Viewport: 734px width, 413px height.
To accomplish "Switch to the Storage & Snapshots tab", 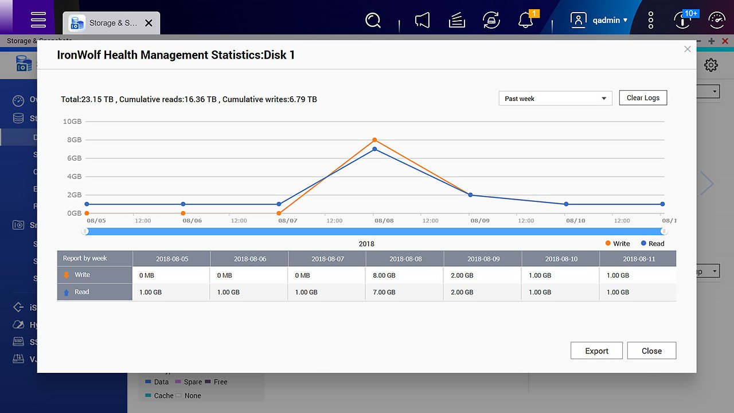I will tap(106, 23).
